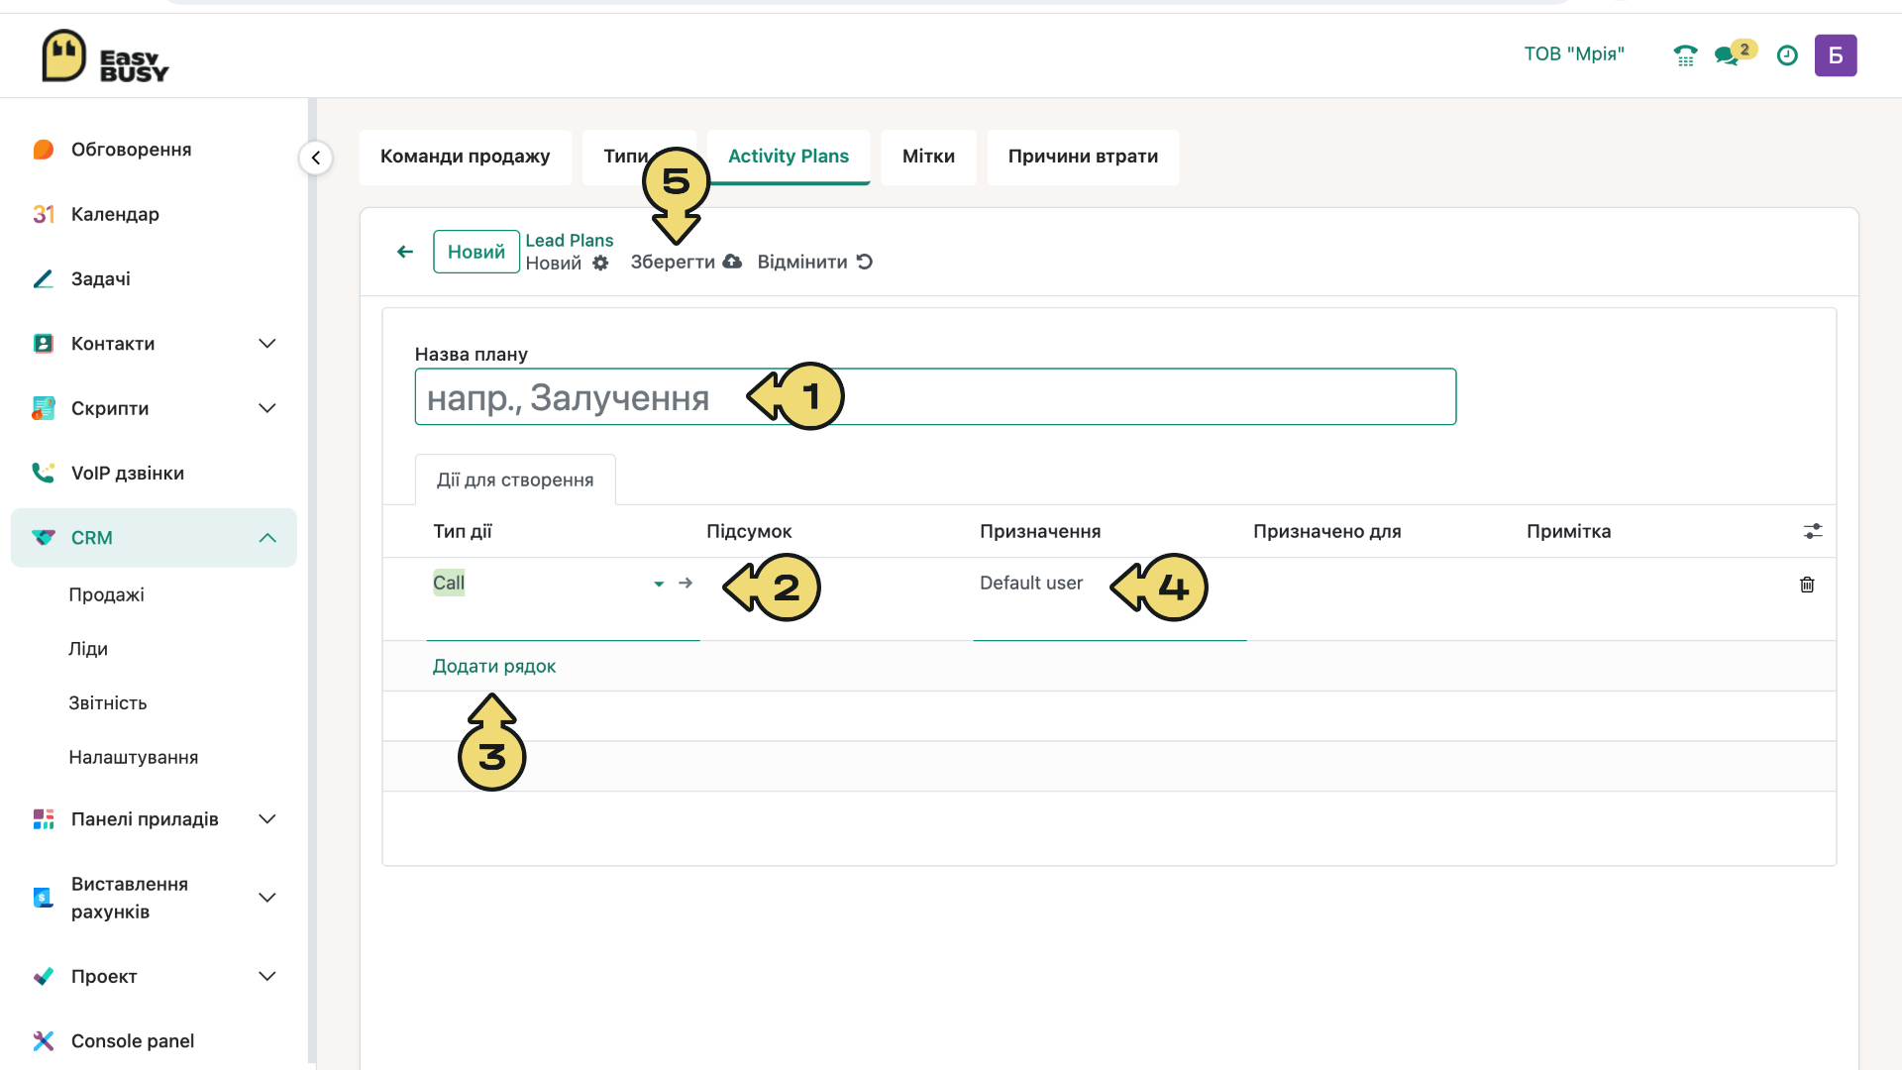Screen dimensions: 1902x1070
Task: Expand the Скрипти submenu chevron
Action: [x=266, y=408]
